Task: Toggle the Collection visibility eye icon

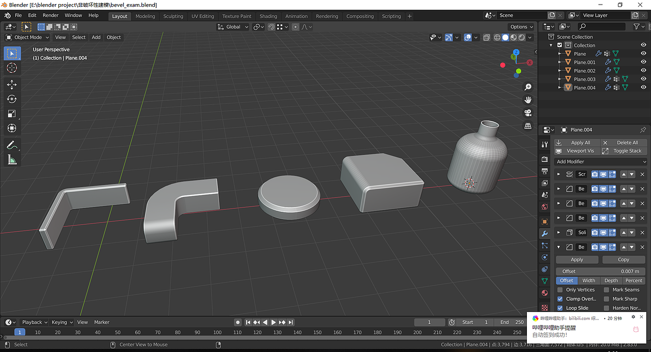Action: point(643,45)
